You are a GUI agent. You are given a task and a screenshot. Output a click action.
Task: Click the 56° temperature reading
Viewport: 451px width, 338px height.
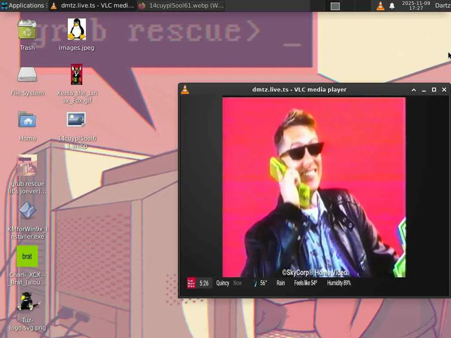263,283
